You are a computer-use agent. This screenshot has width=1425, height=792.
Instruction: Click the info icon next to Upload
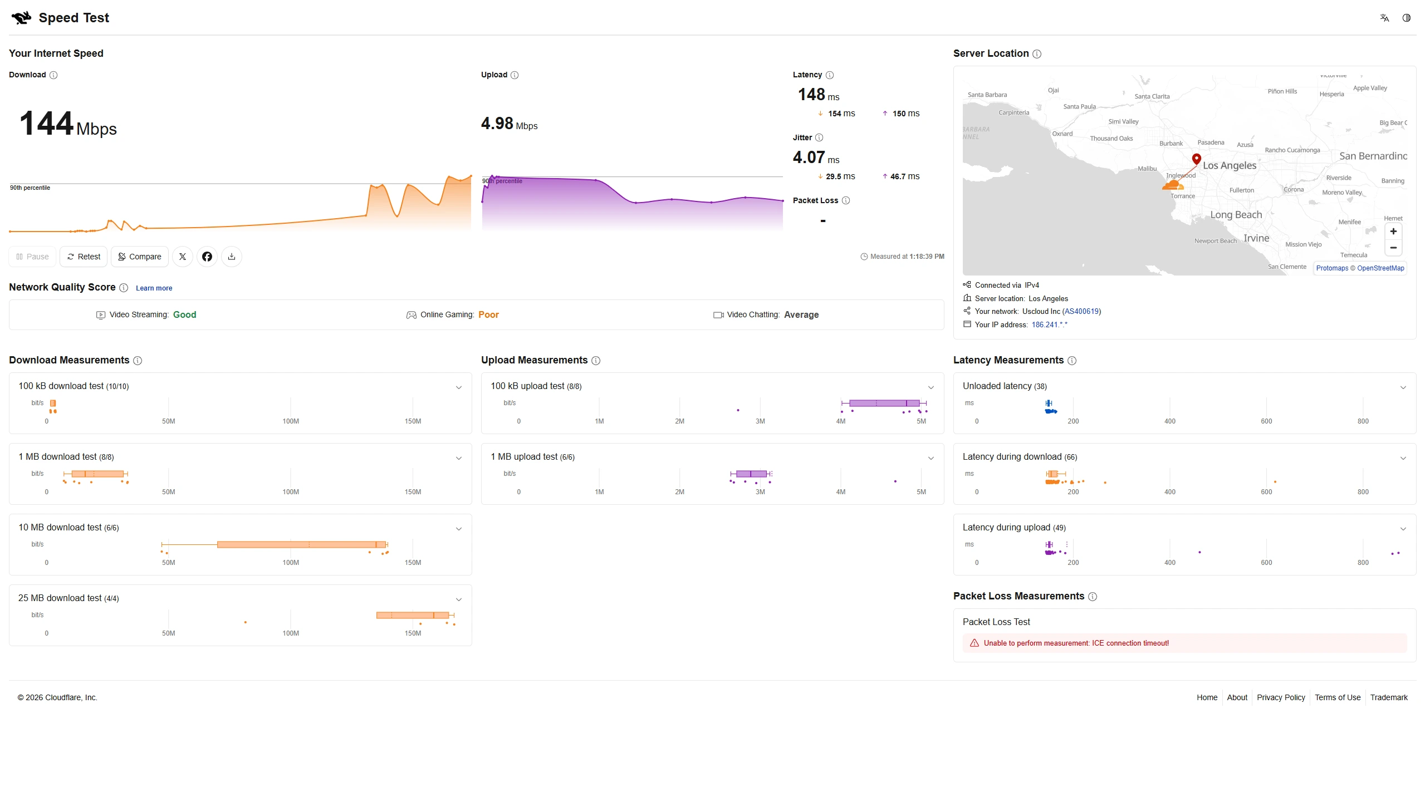[515, 75]
